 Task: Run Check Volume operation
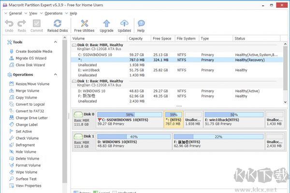pos(24,138)
